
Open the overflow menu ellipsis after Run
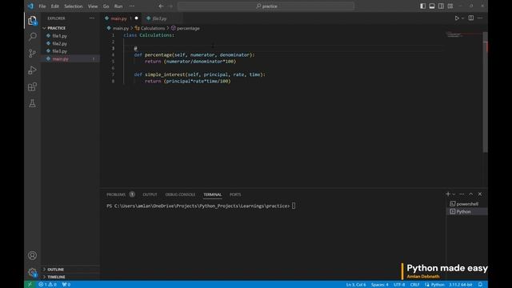click(x=131, y=6)
